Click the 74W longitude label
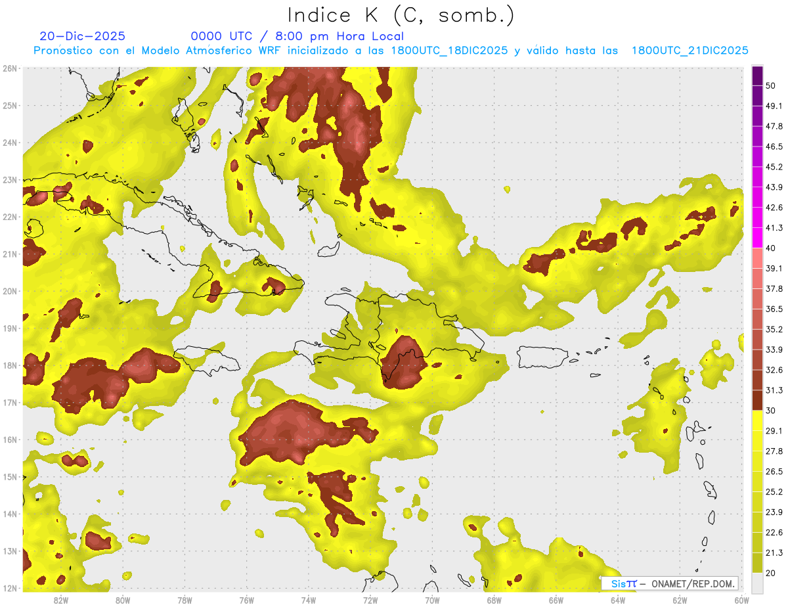This screenshot has height=609, width=788. pos(308,600)
